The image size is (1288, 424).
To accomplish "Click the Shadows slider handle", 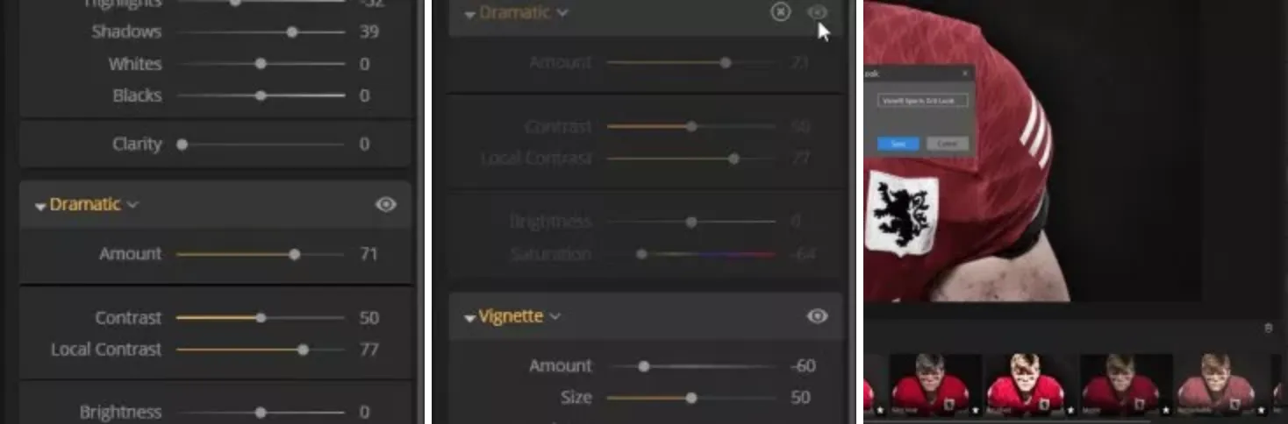I will click(292, 32).
